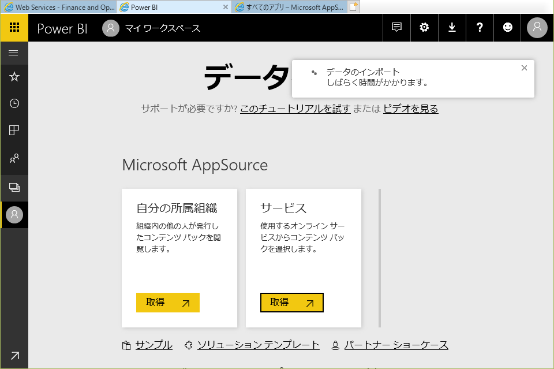This screenshot has width=554, height=369.
Task: Open このチュートリアルを試す link
Action: click(295, 109)
